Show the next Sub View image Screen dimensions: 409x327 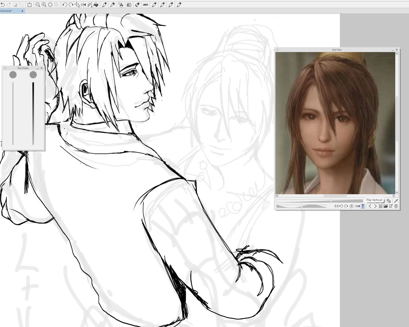pyautogui.click(x=376, y=206)
